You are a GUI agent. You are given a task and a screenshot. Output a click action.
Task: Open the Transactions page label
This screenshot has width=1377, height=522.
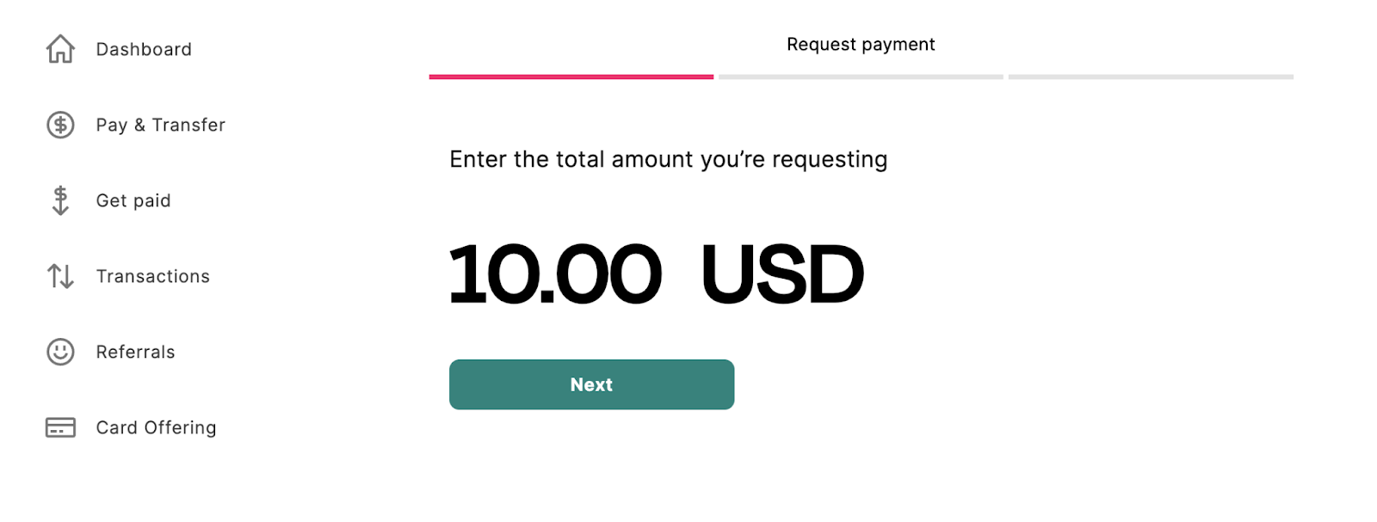[153, 276]
